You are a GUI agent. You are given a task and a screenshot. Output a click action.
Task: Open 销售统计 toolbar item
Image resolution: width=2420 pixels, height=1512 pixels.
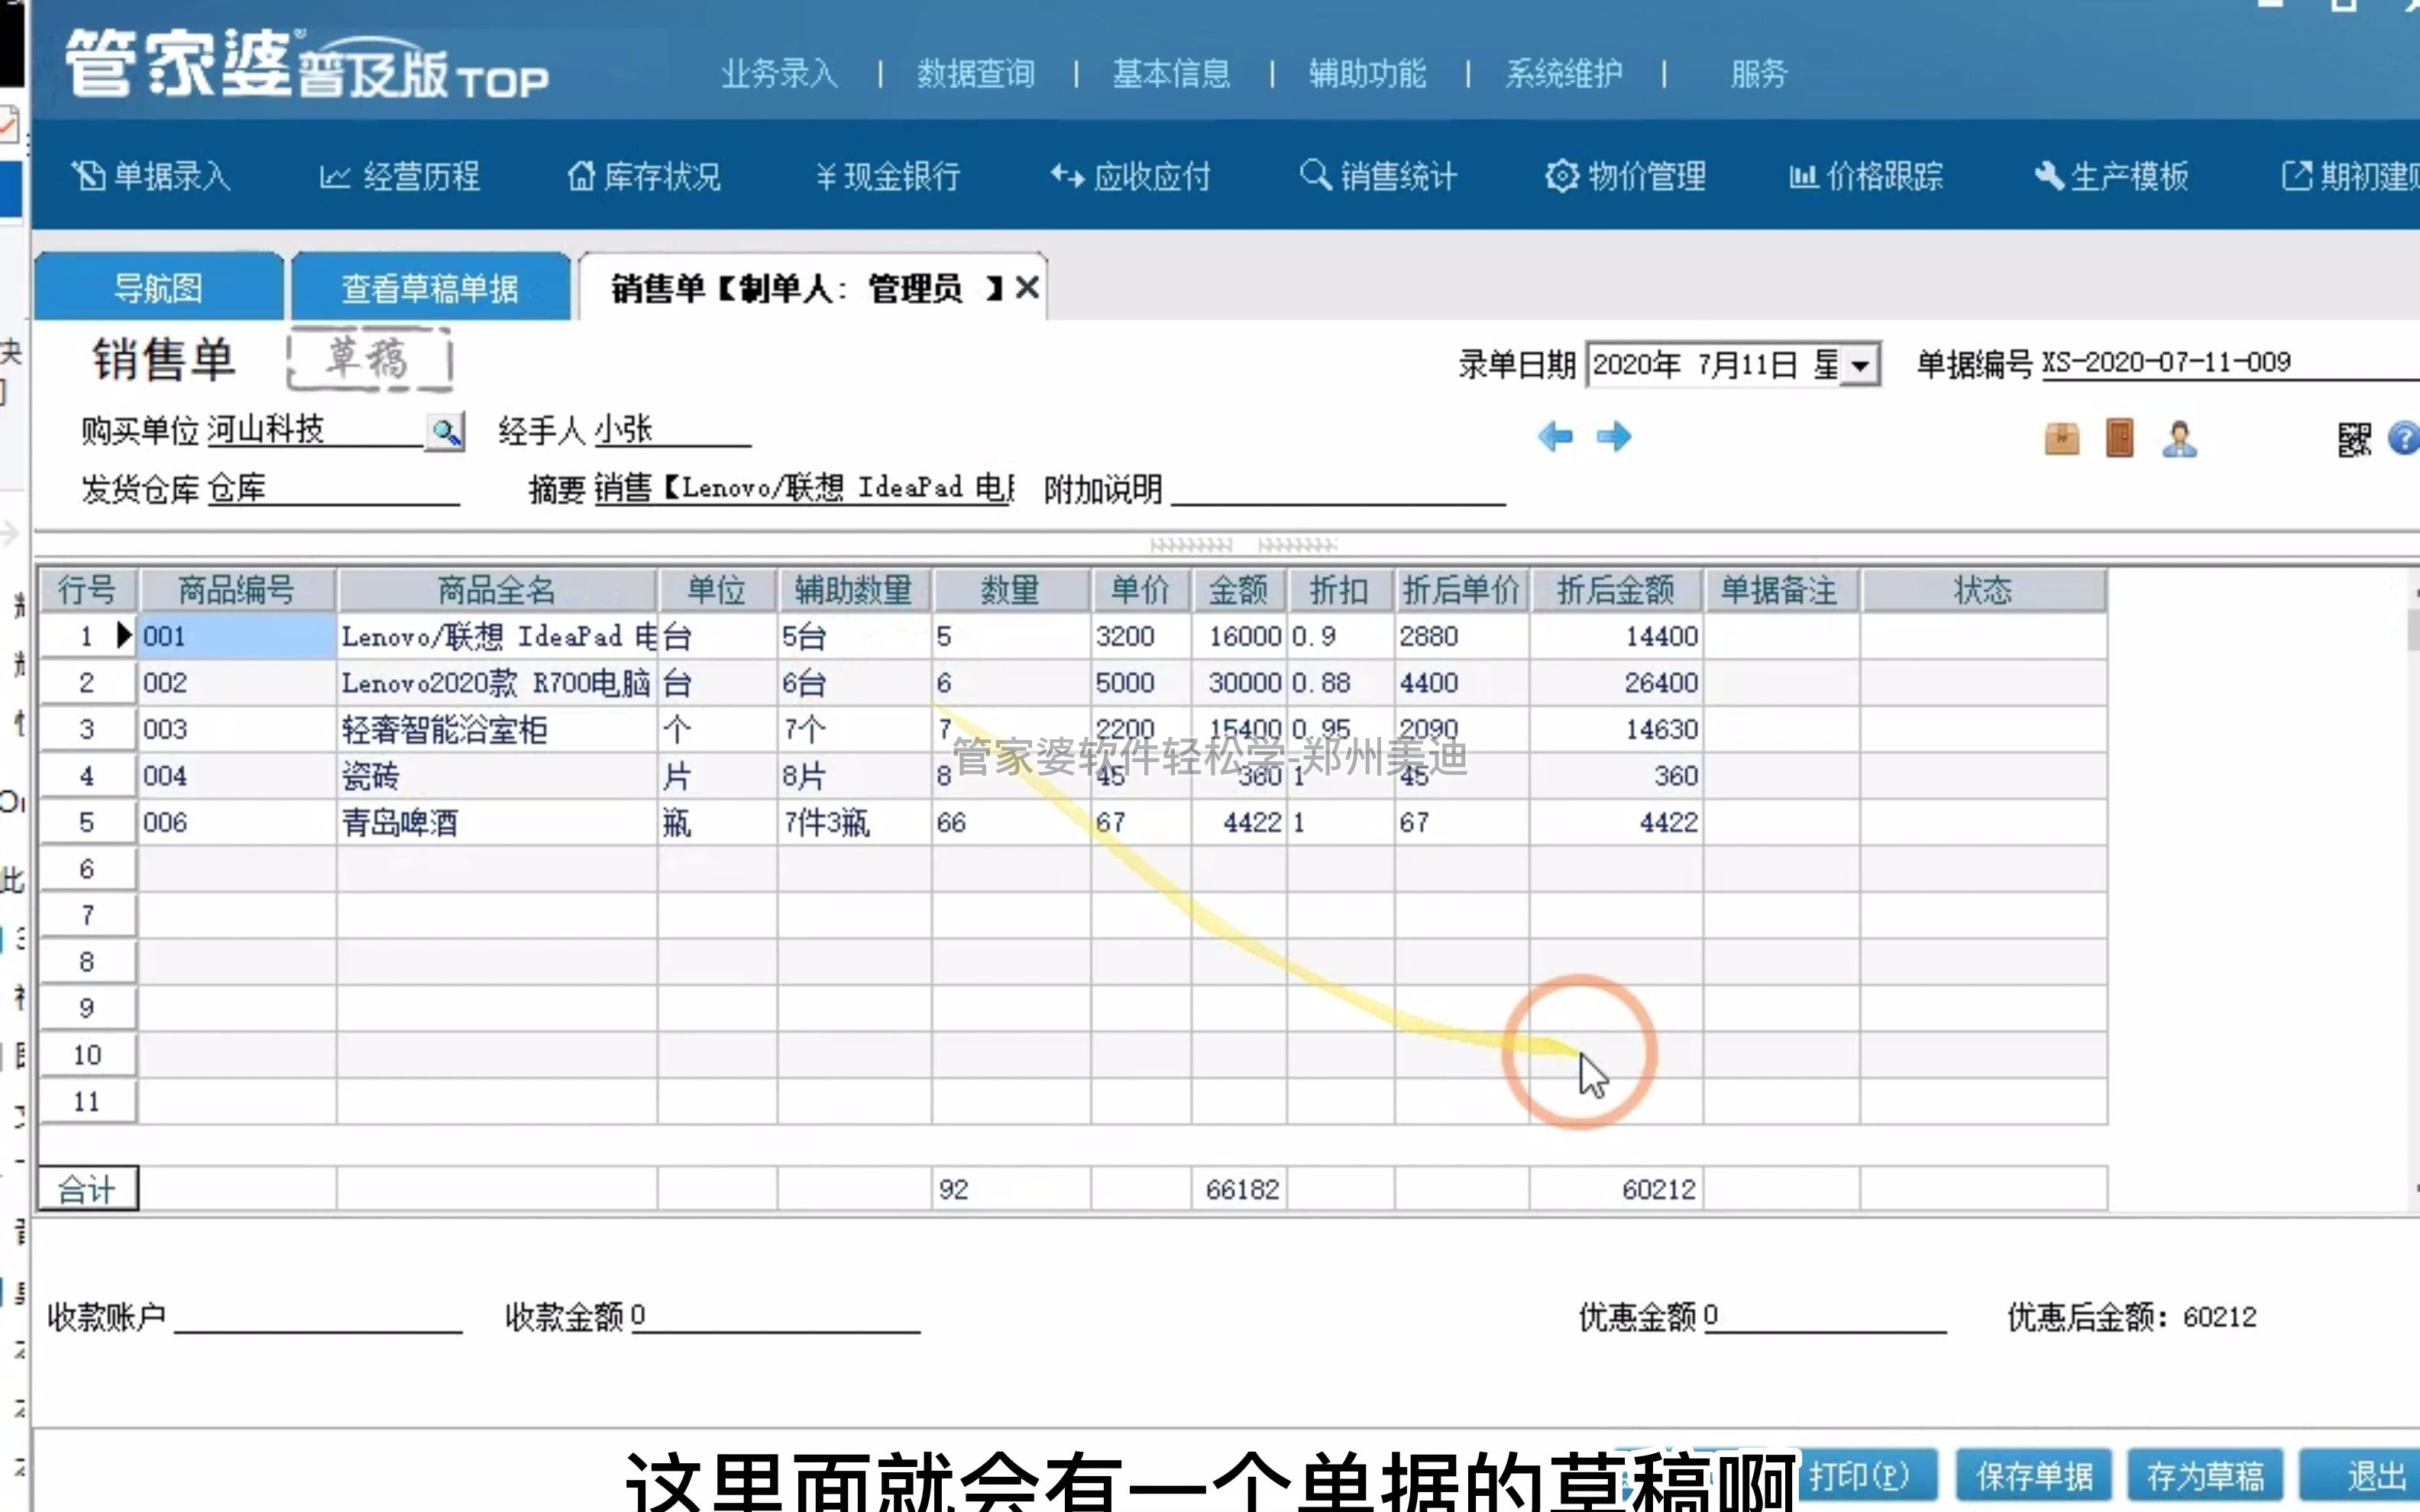(x=1378, y=176)
